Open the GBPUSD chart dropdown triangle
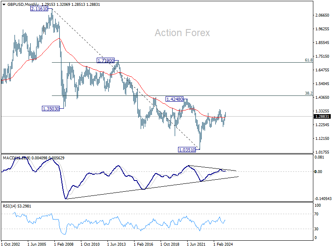Screen dimensions: 332x249 coord(4,5)
